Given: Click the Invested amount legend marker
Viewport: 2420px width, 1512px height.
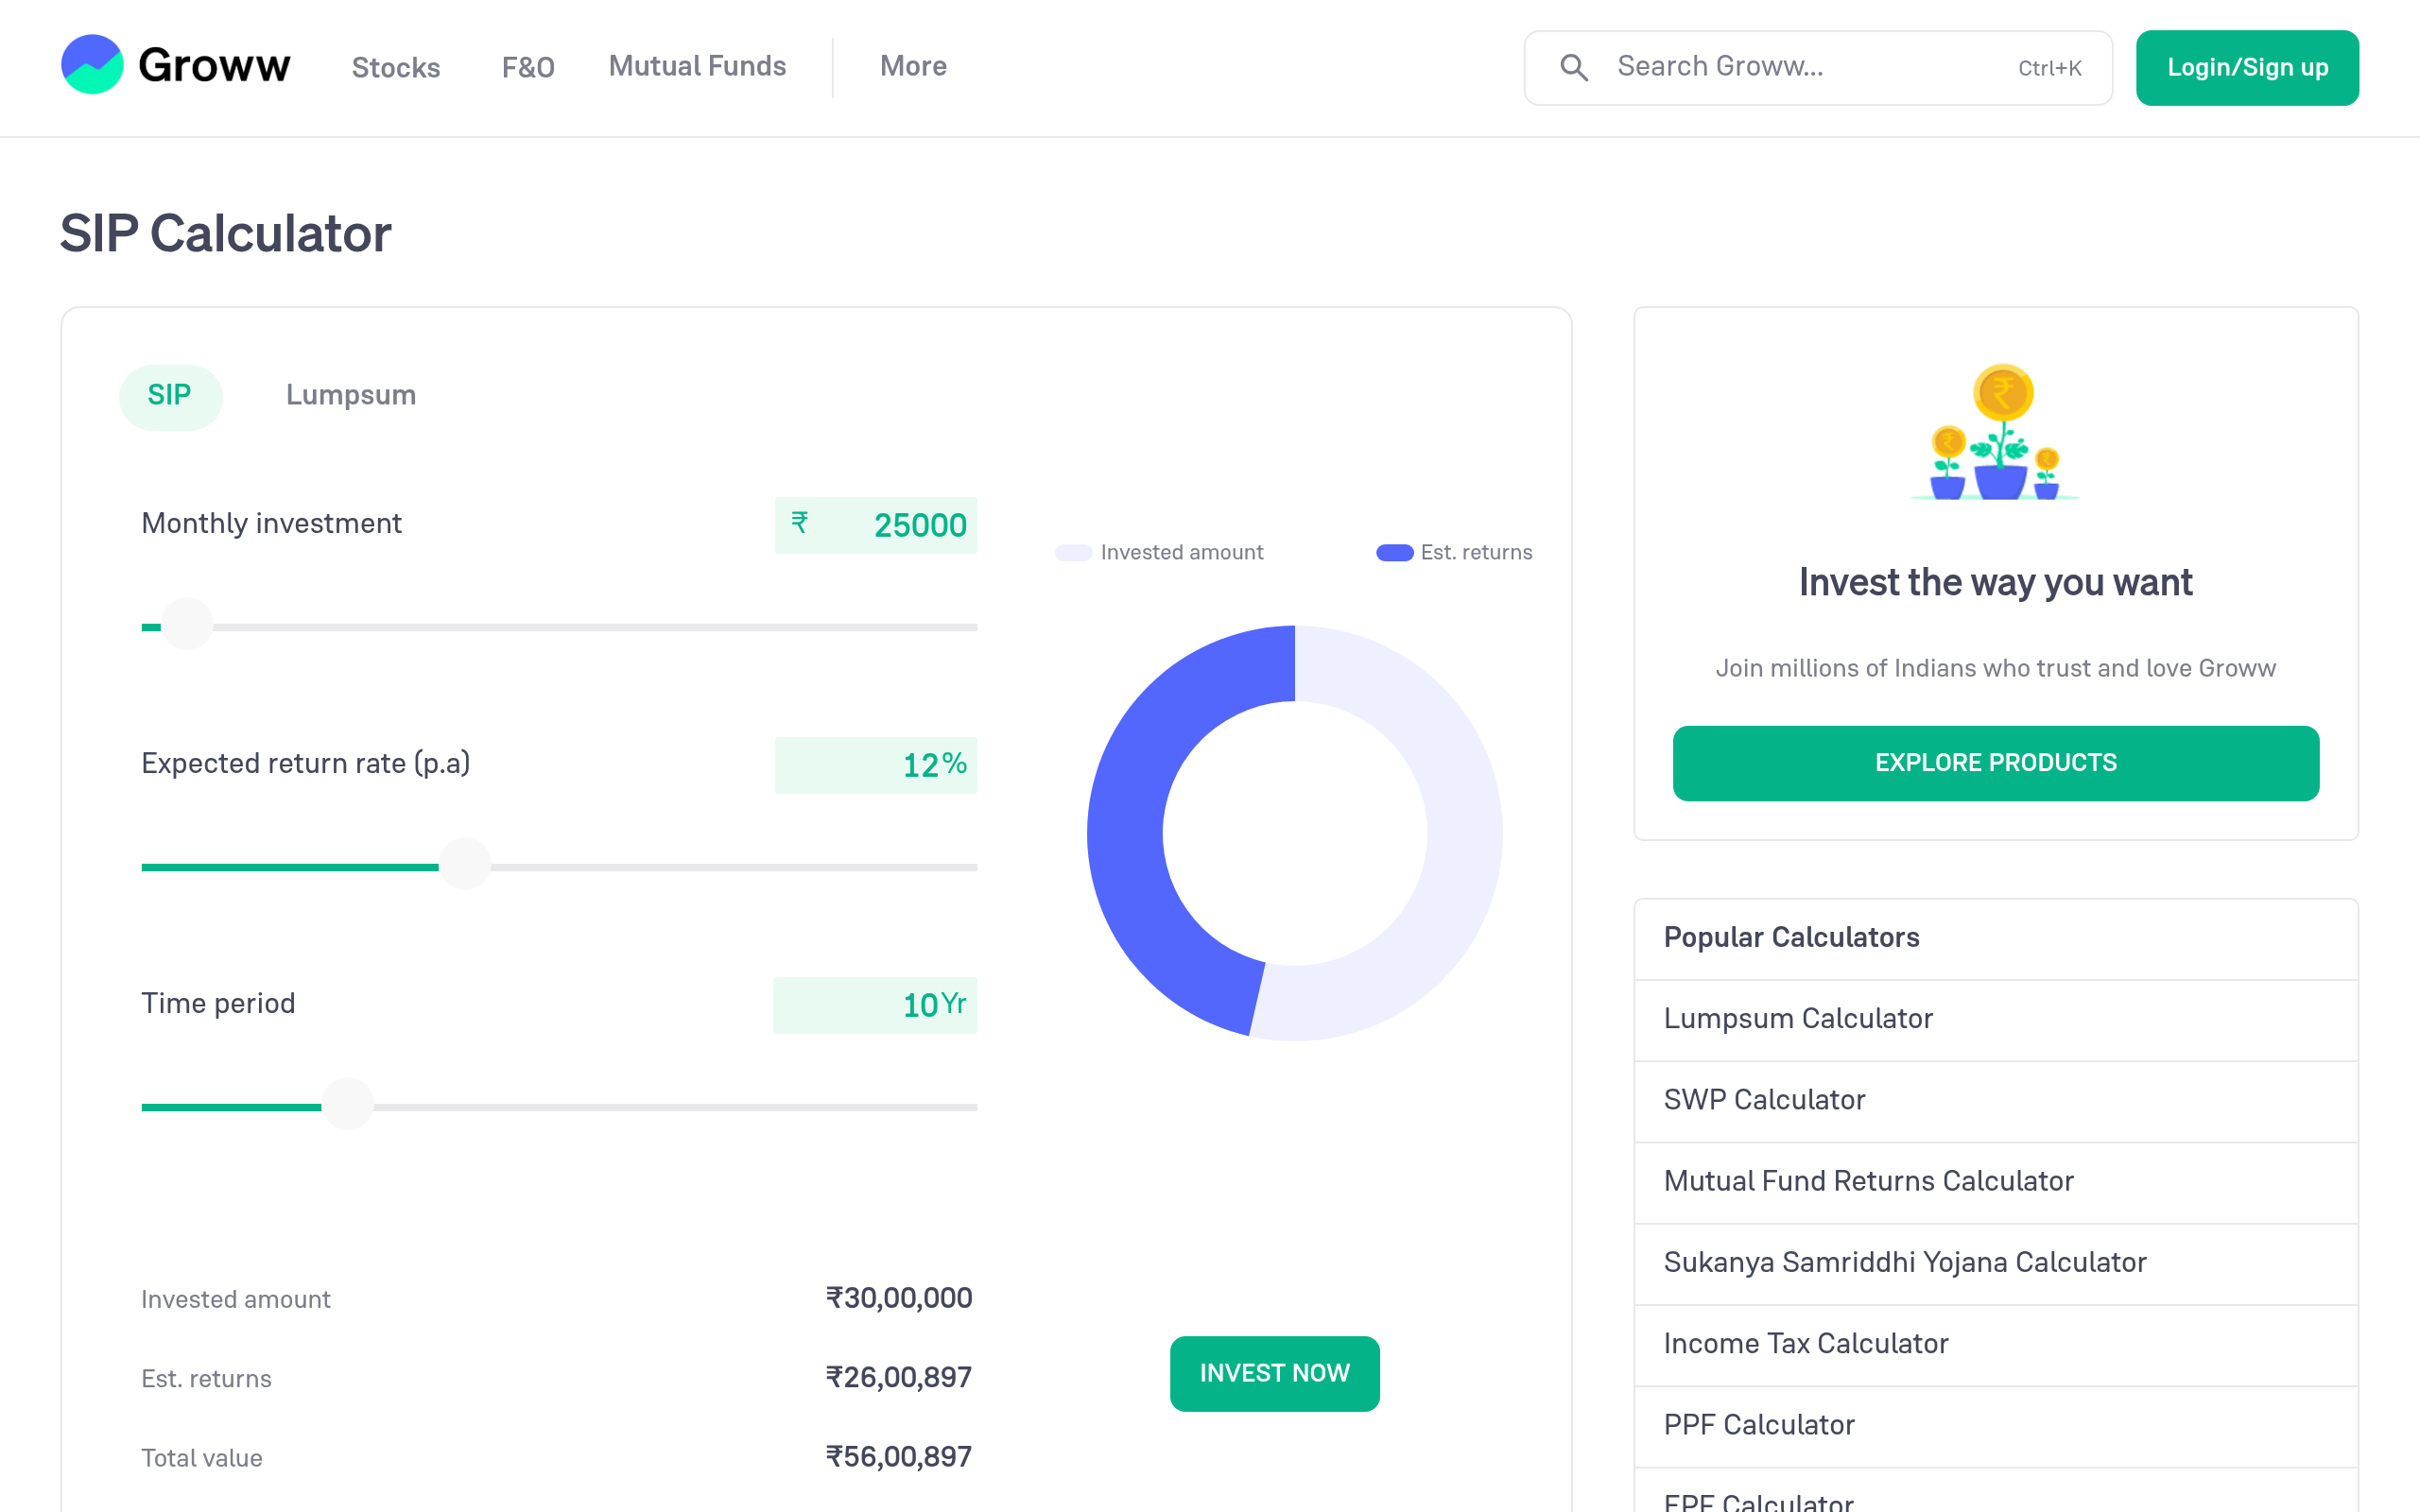Looking at the screenshot, I should (x=1073, y=553).
